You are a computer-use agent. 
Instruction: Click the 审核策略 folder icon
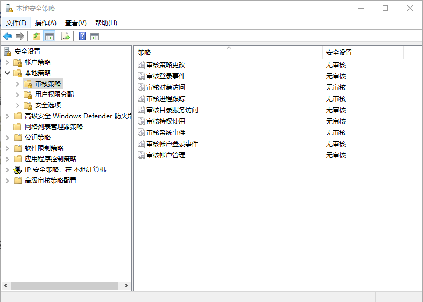pos(28,84)
